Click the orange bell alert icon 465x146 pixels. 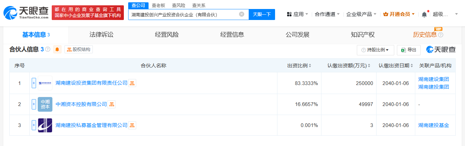57,50
